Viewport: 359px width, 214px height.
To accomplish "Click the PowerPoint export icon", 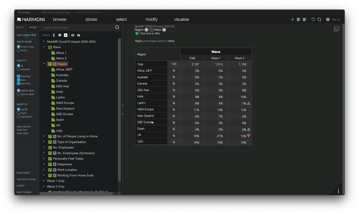I will (305, 19).
